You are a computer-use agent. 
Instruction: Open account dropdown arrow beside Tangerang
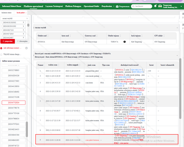coord(181,6)
